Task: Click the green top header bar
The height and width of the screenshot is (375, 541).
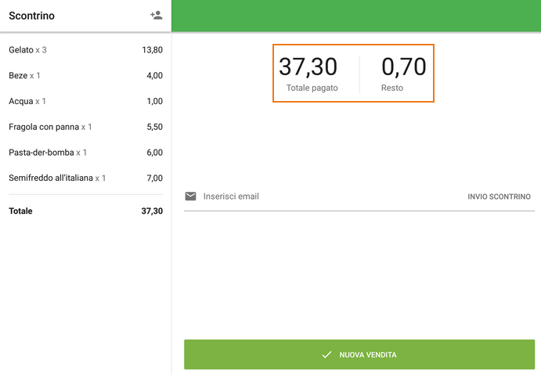Action: [356, 16]
